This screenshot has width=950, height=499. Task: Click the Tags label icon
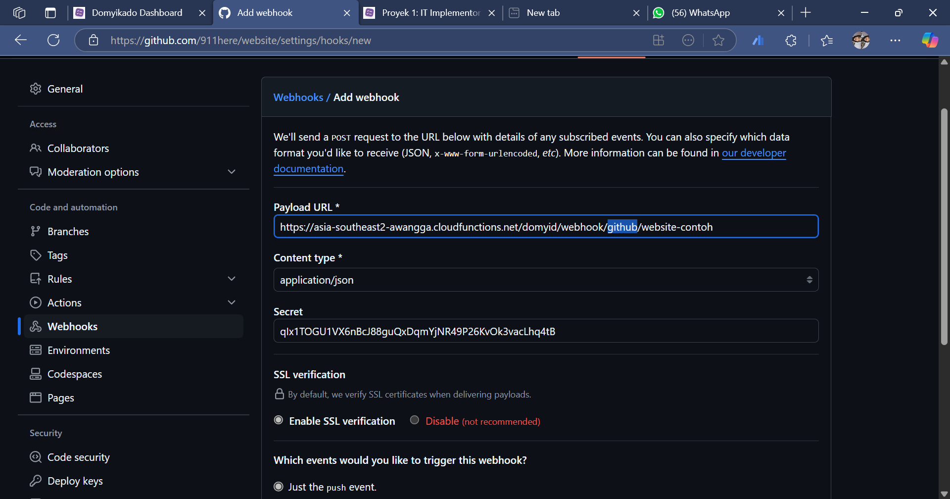click(x=36, y=255)
